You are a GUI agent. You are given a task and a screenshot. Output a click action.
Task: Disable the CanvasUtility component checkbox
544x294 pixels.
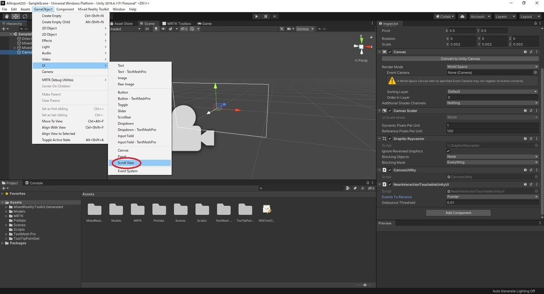(390, 171)
